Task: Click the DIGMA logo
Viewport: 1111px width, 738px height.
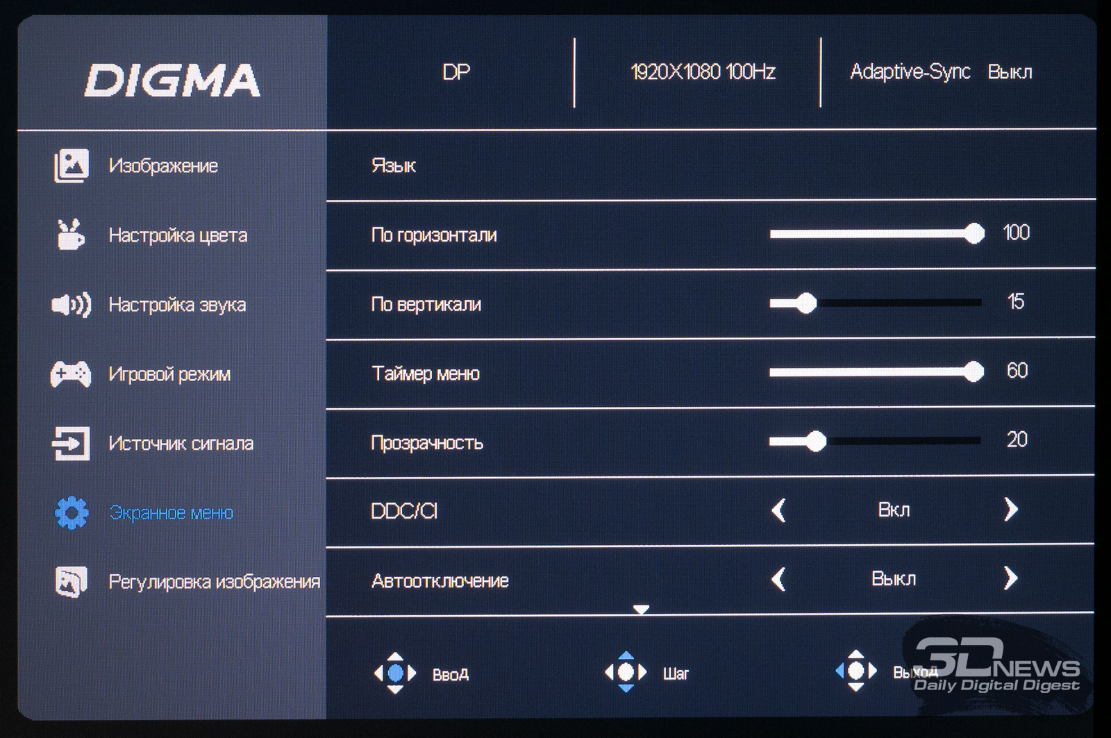Action: point(172,80)
